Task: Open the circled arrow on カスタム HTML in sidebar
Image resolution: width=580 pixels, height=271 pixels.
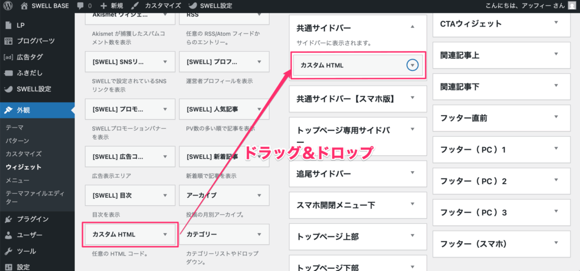Action: (412, 65)
